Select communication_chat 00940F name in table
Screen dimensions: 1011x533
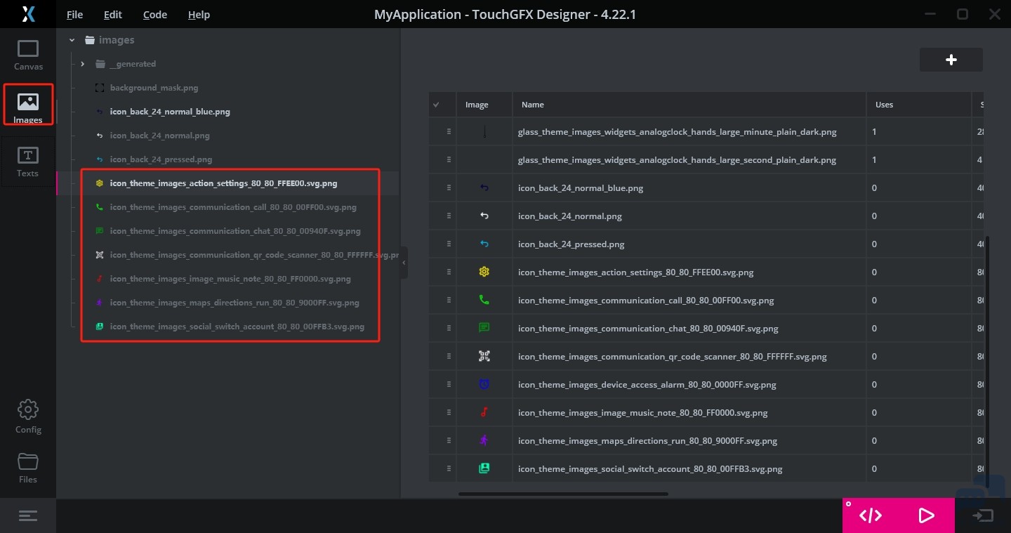648,328
